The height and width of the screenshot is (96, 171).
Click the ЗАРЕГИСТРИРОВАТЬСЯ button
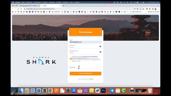point(85,74)
